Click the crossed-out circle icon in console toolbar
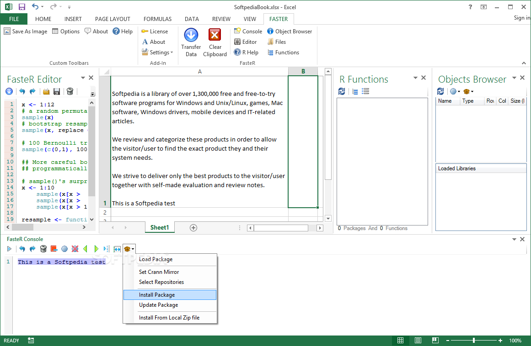Viewport: 531px width, 346px height. (x=75, y=249)
